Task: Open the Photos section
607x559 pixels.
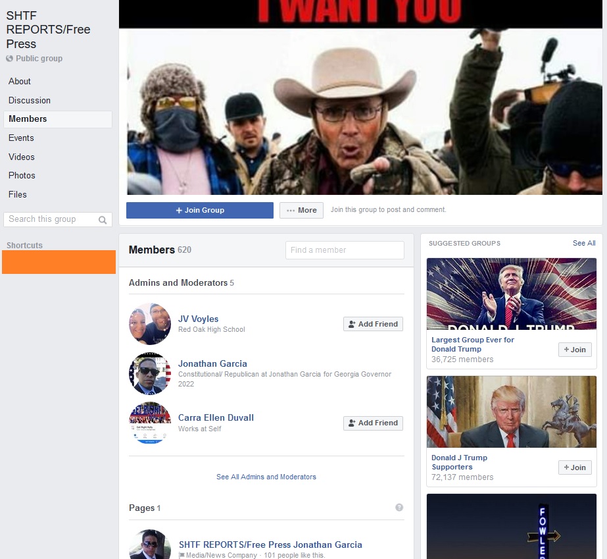Action: pyautogui.click(x=22, y=176)
